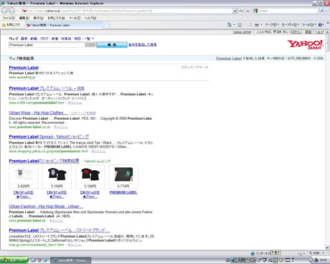Open お気に入り(A) menu

pyautogui.click(x=56, y=18)
